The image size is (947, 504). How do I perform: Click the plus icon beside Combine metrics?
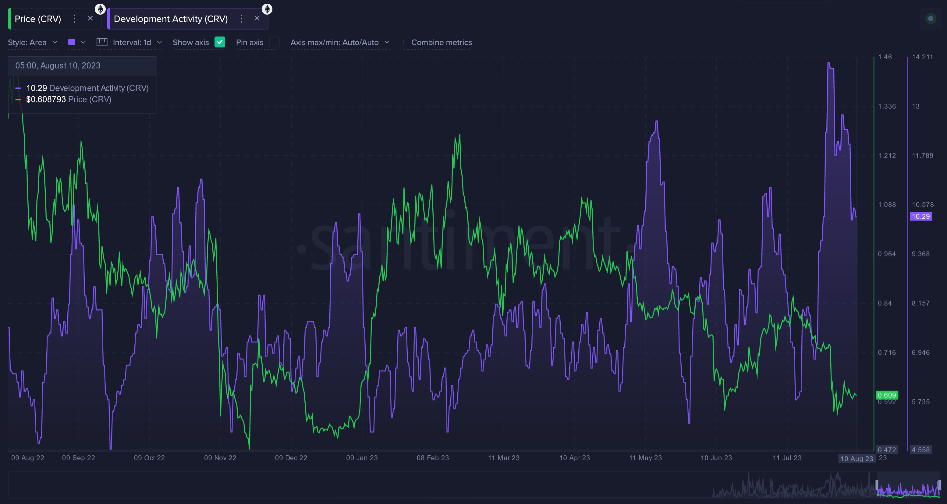coord(403,42)
